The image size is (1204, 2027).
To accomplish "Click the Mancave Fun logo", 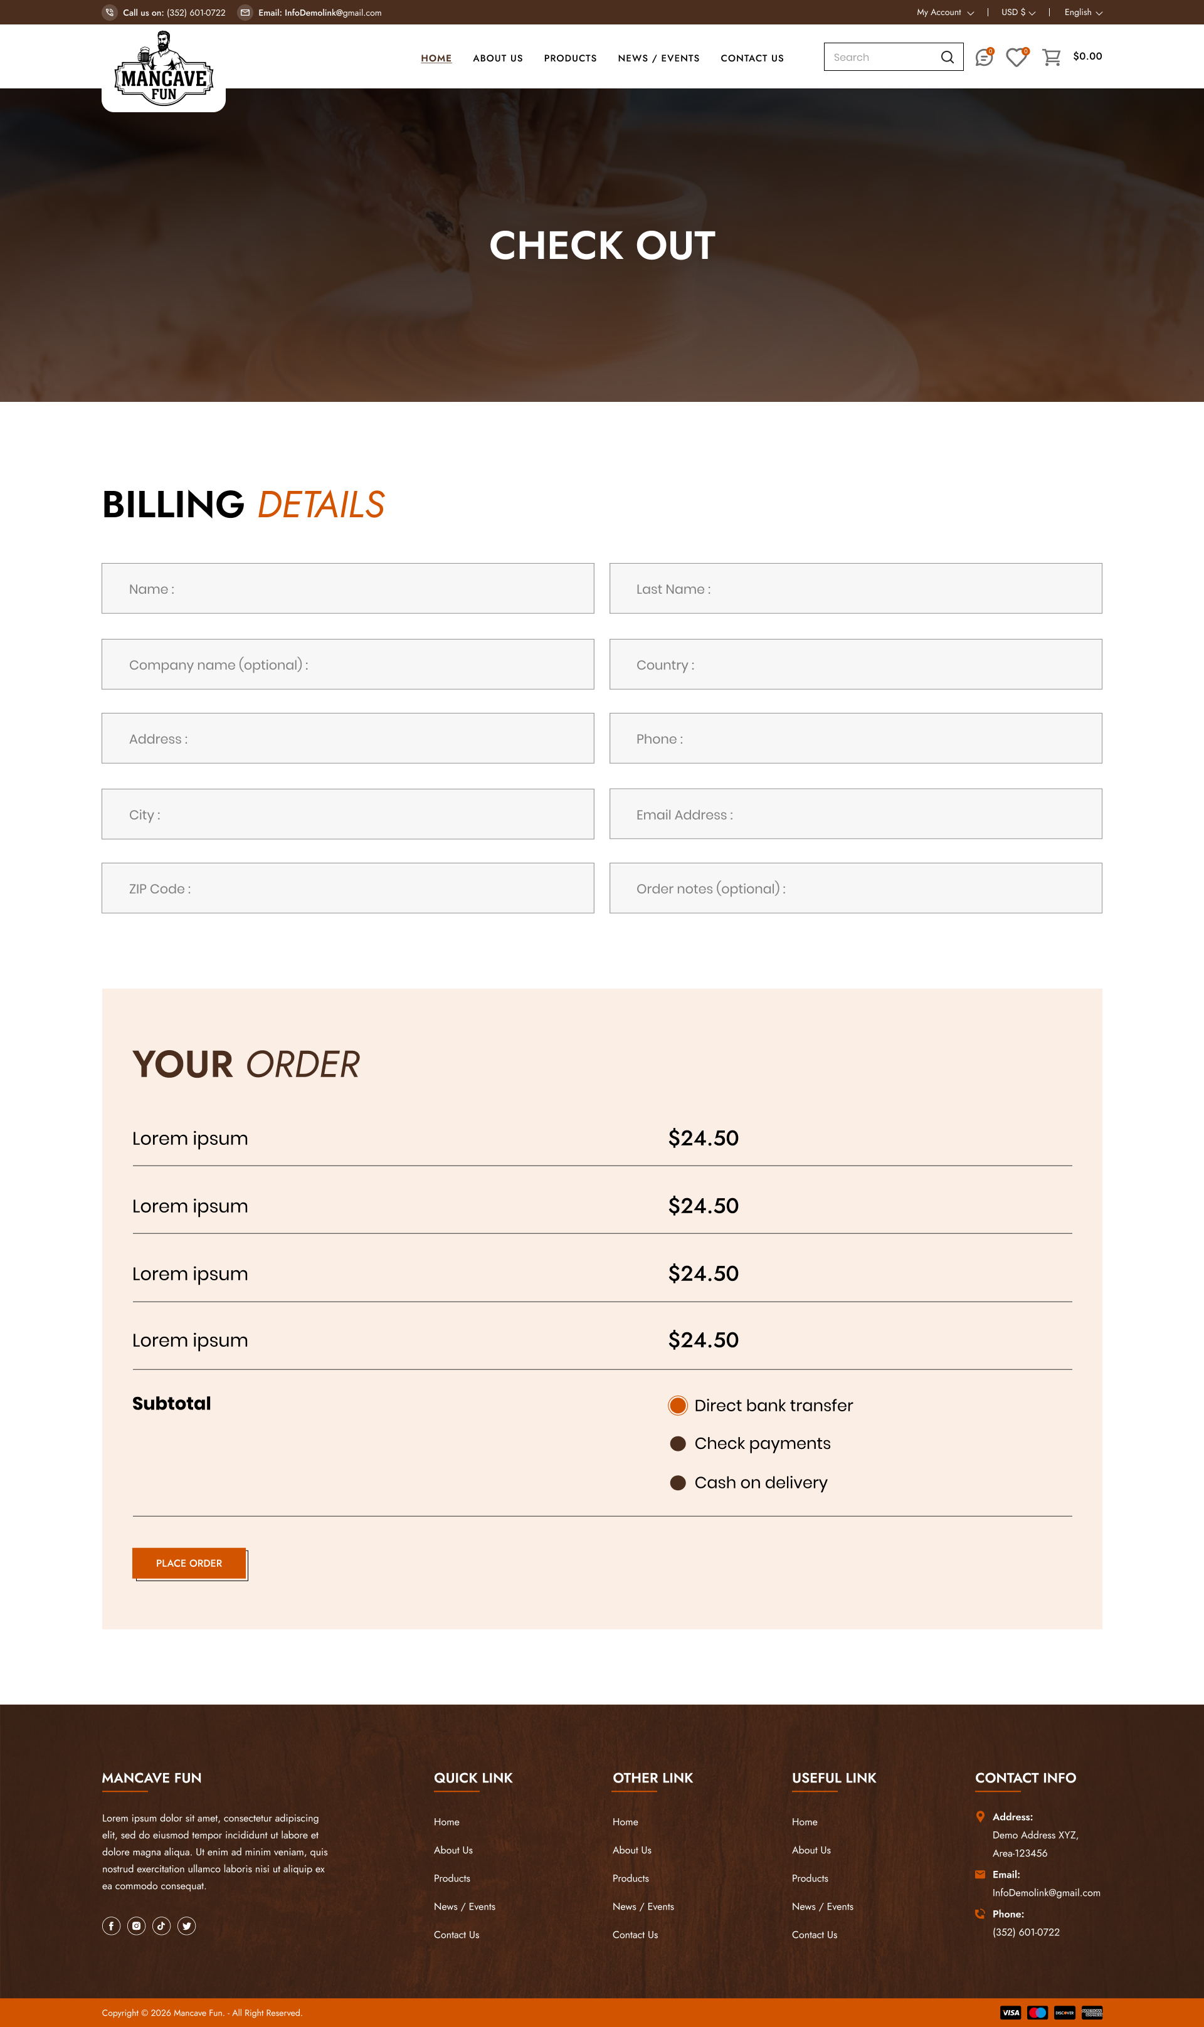I will click(164, 71).
